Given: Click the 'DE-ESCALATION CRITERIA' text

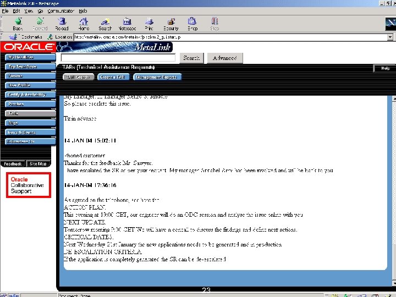Looking at the screenshot, I should pyautogui.click(x=103, y=252).
